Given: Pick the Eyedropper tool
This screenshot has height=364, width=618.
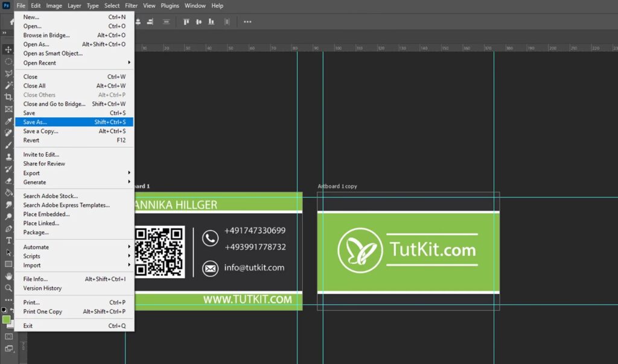Looking at the screenshot, I should coord(8,121).
